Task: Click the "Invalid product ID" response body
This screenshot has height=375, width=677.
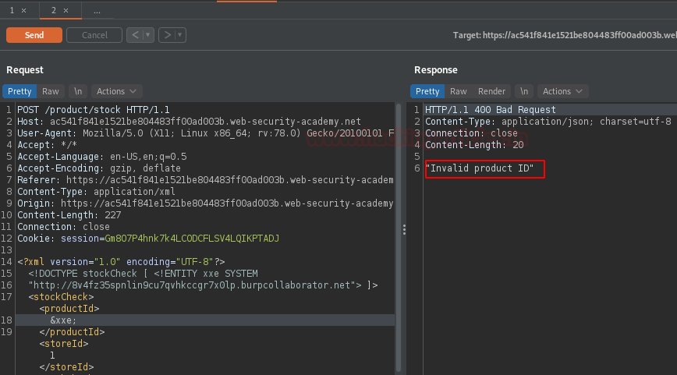Action: coord(480,168)
